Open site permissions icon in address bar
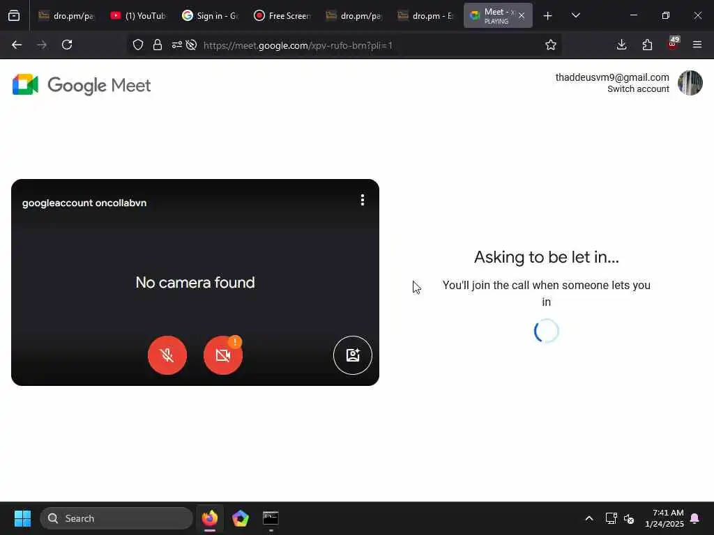The height and width of the screenshot is (535, 714). point(176,45)
